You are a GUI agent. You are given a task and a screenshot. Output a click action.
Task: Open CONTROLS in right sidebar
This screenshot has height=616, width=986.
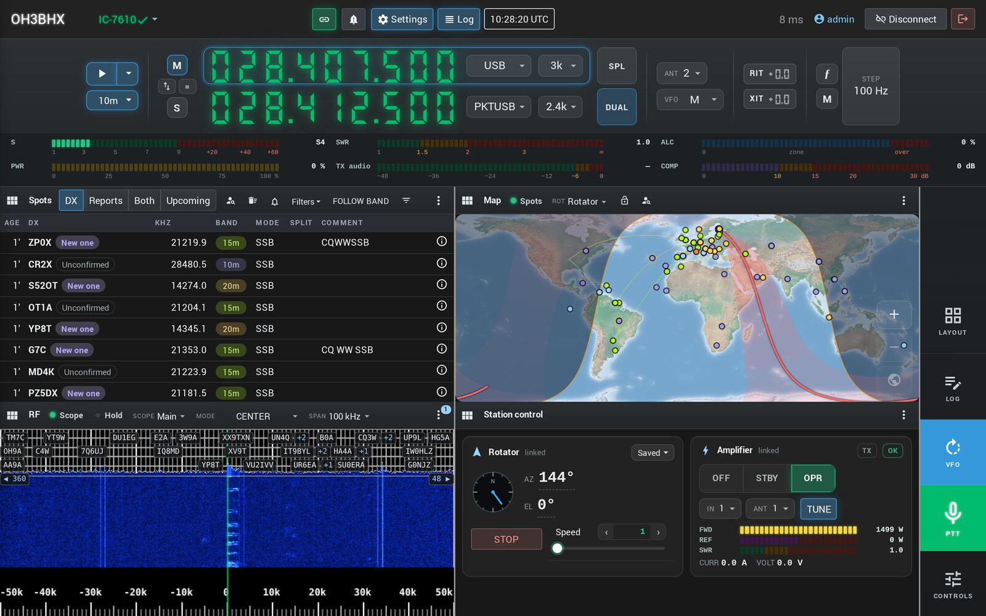(953, 585)
